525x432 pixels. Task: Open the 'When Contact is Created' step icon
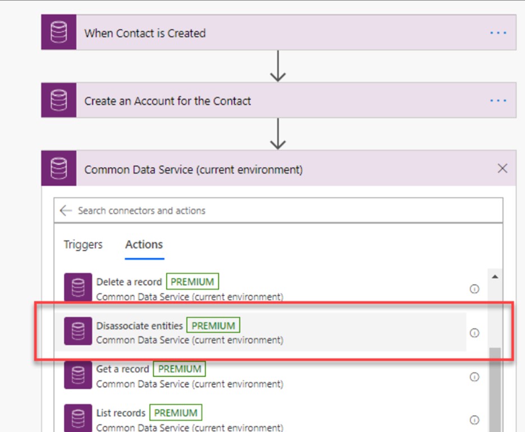(x=58, y=32)
